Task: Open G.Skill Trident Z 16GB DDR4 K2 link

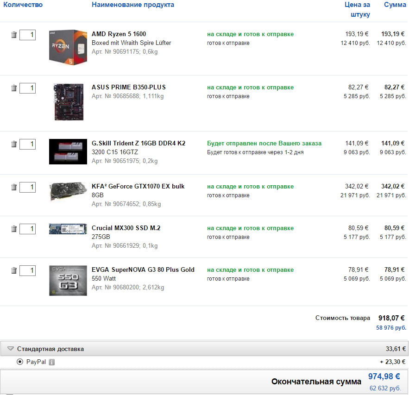Action: (x=138, y=143)
